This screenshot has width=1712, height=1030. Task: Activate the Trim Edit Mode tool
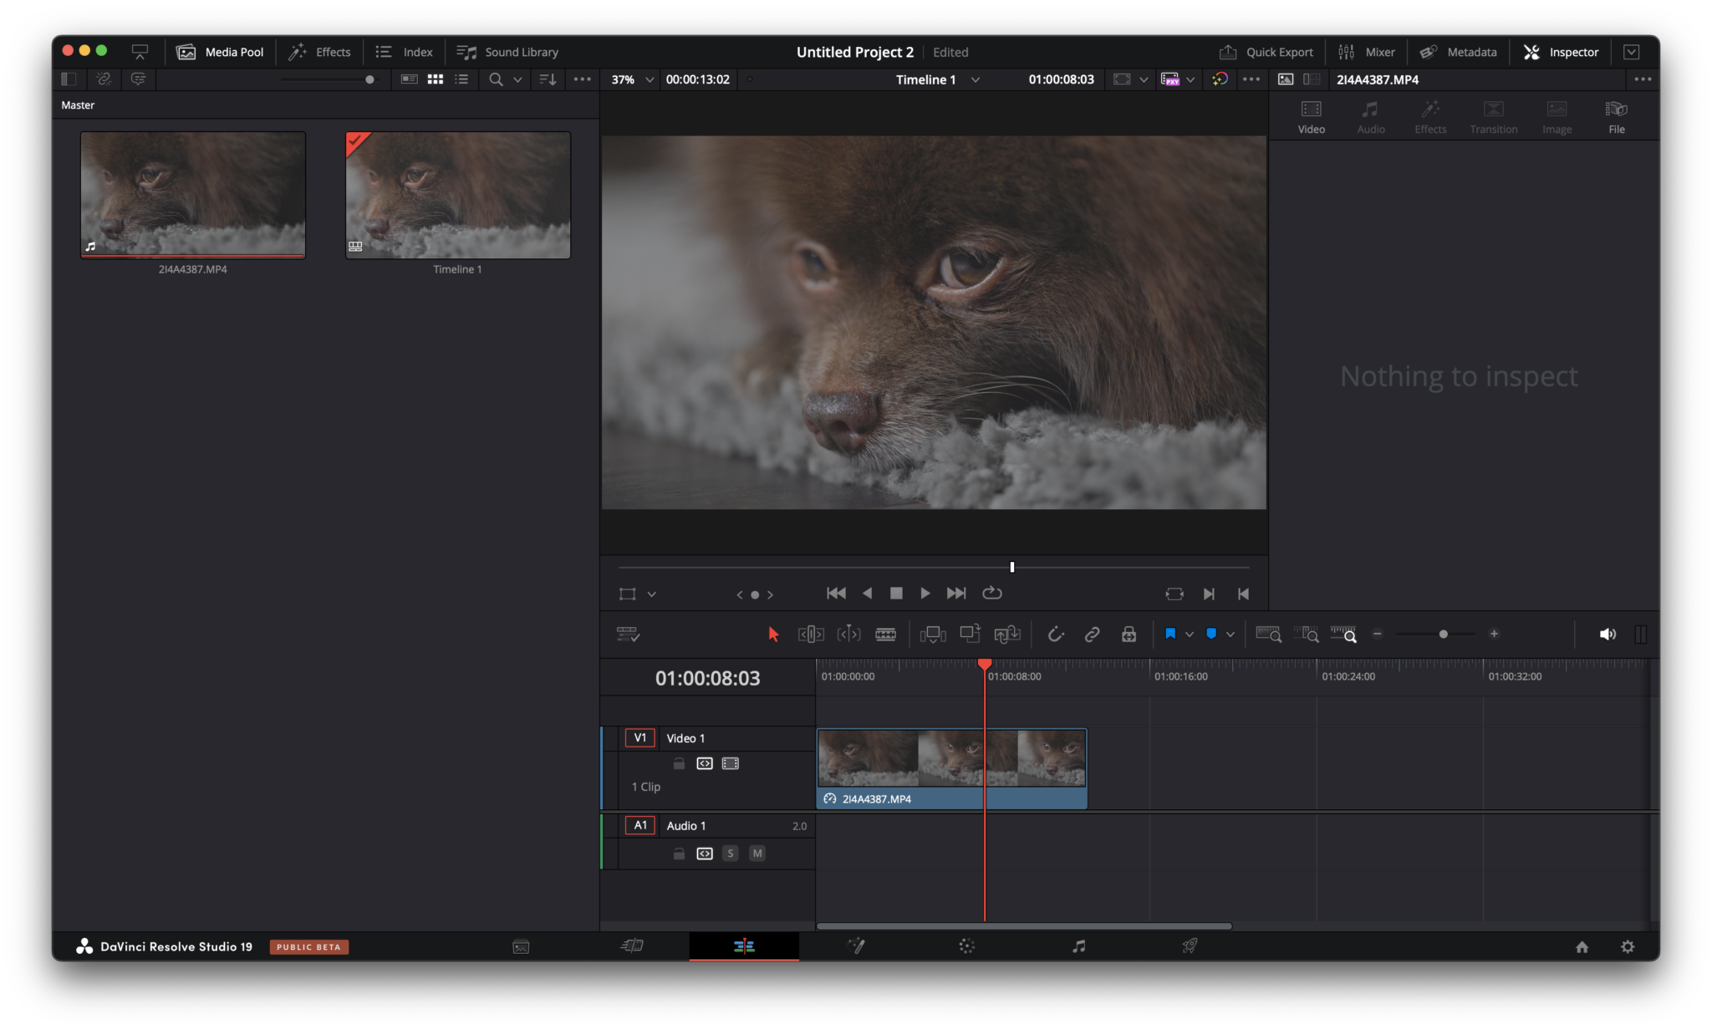point(811,635)
